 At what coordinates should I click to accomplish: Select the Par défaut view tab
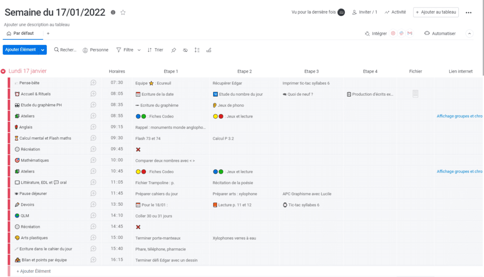pos(23,34)
